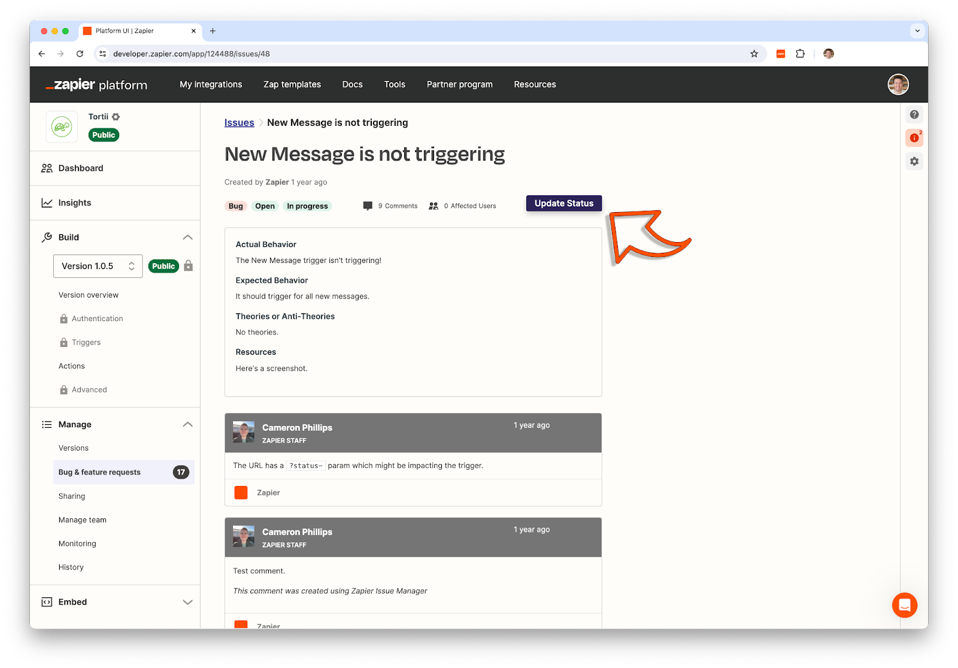Open the help question mark icon

click(914, 114)
